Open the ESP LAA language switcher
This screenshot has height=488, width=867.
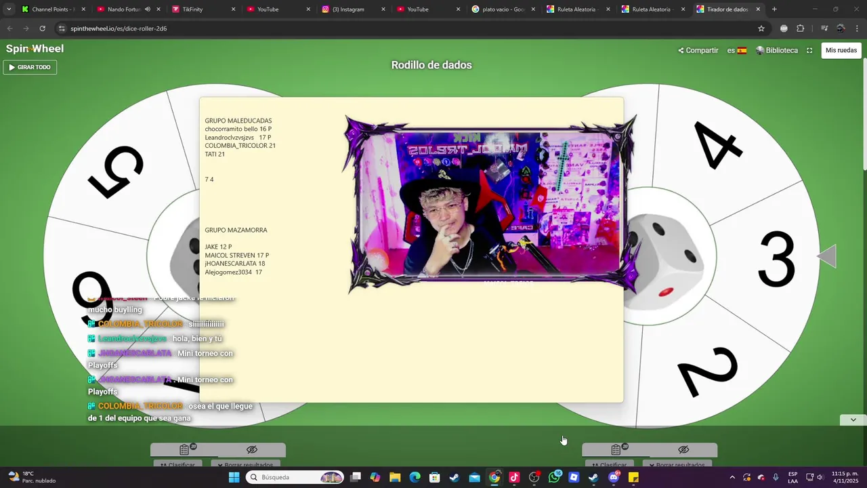click(792, 477)
